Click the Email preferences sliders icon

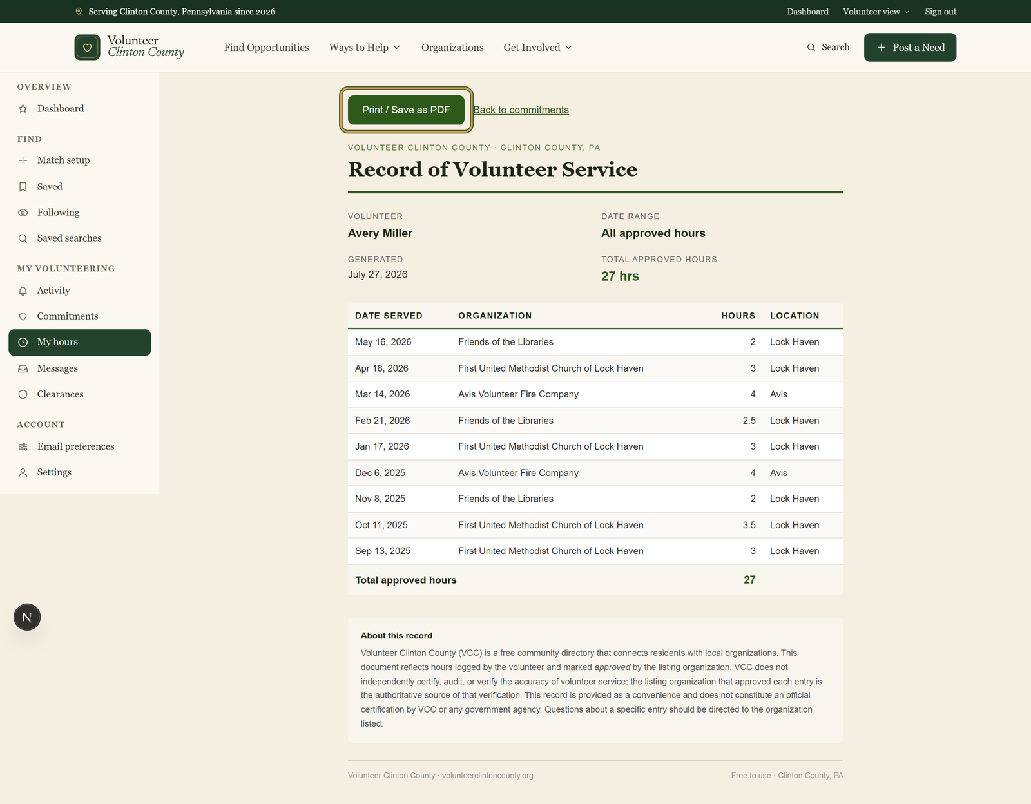point(23,447)
